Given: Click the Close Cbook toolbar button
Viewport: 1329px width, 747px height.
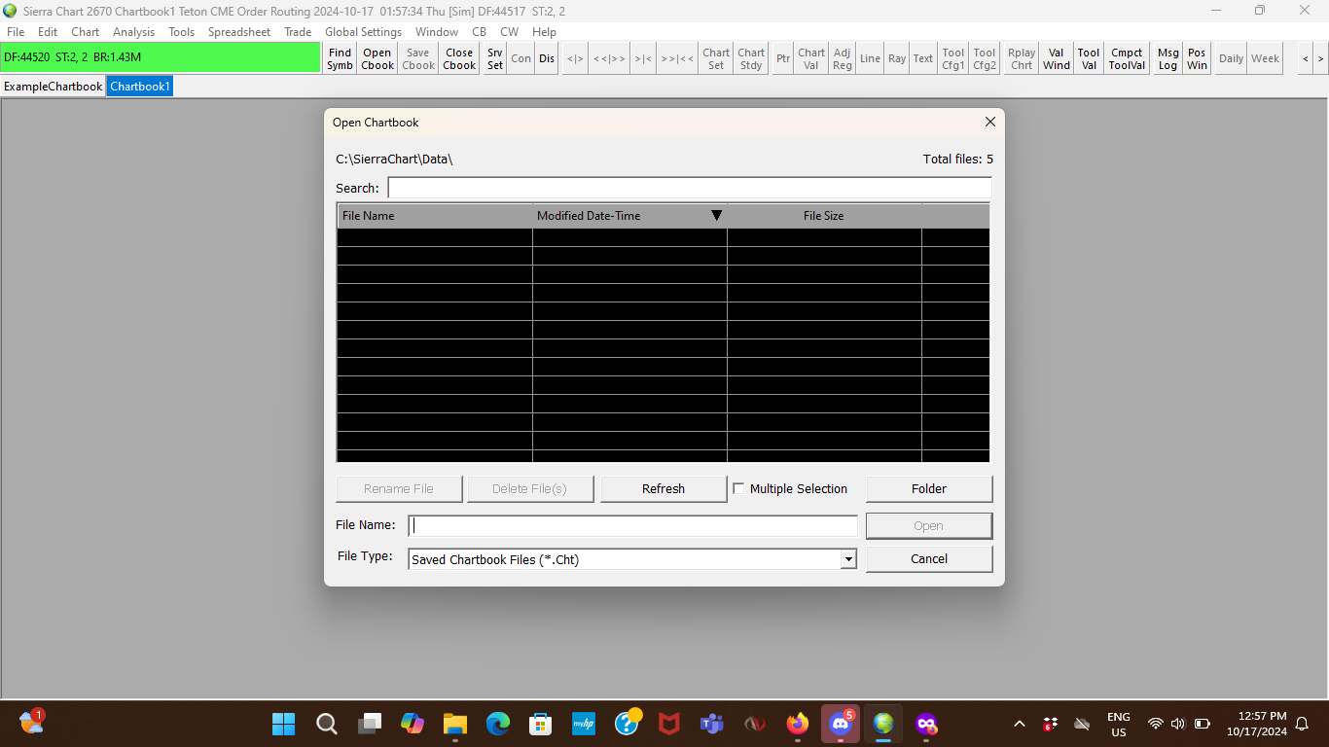Looking at the screenshot, I should (459, 58).
